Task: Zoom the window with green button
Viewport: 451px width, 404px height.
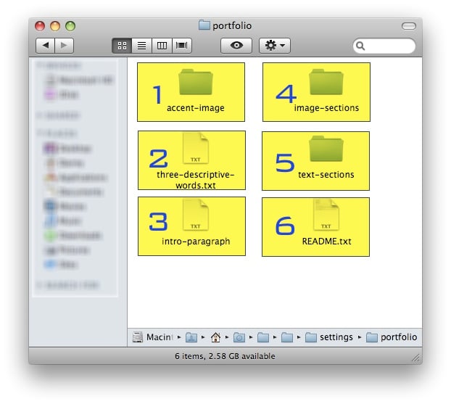Action: (70, 26)
